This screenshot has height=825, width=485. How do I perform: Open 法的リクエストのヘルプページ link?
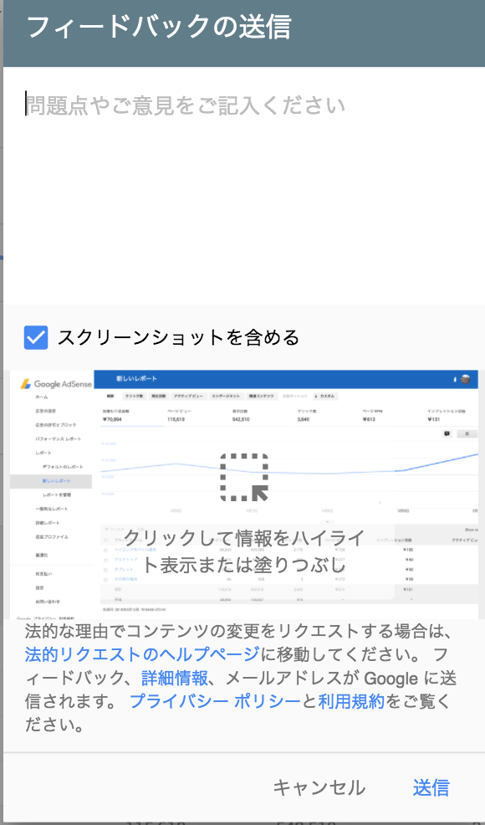point(141,654)
